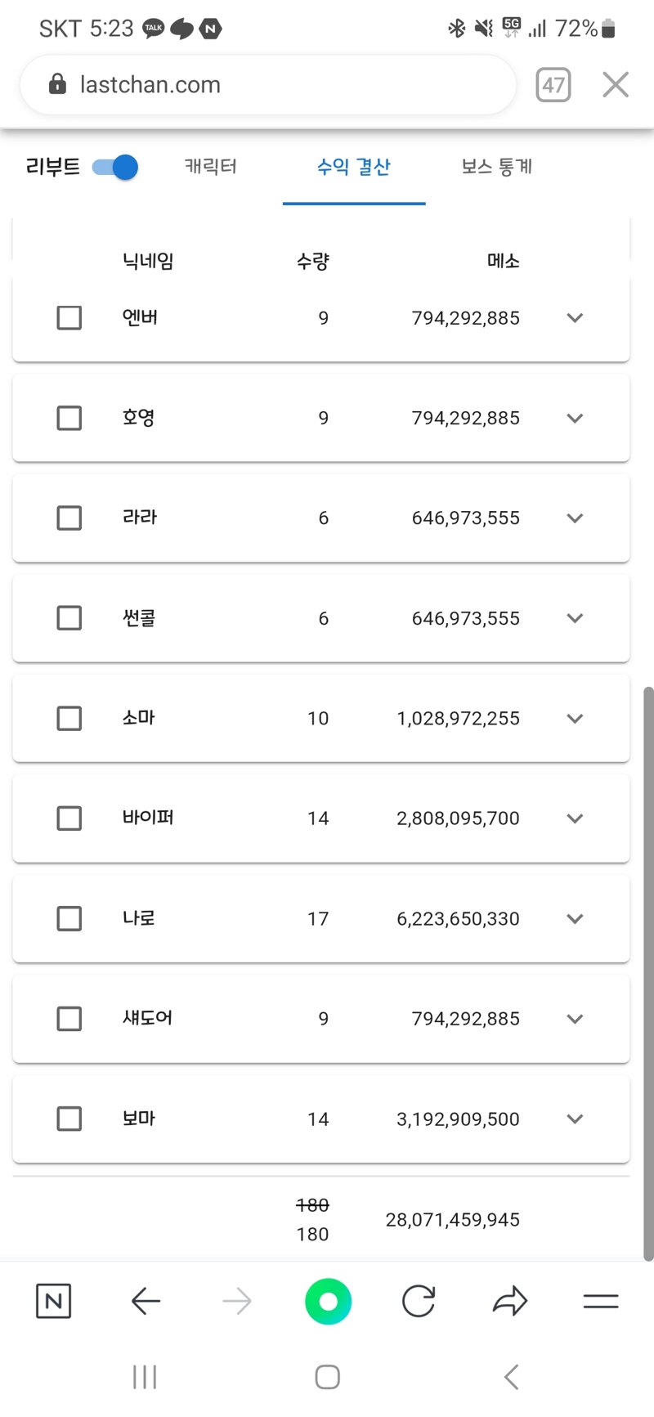The width and height of the screenshot is (654, 1417).
Task: Close the browser page with the X icon
Action: [616, 84]
